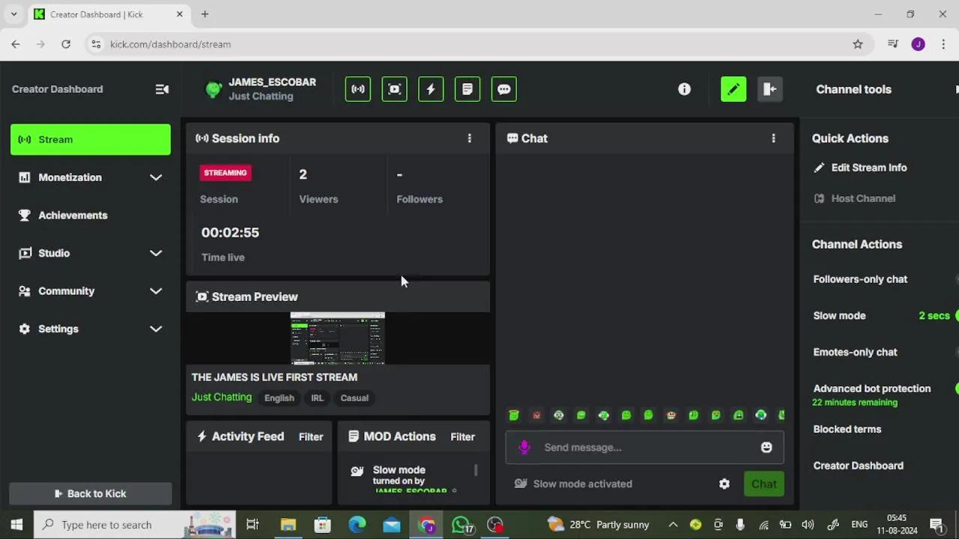Click the 00:02:55 time live value

coord(230,233)
